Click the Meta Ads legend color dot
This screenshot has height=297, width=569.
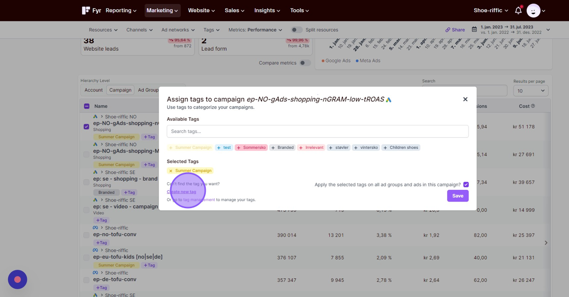point(357,61)
